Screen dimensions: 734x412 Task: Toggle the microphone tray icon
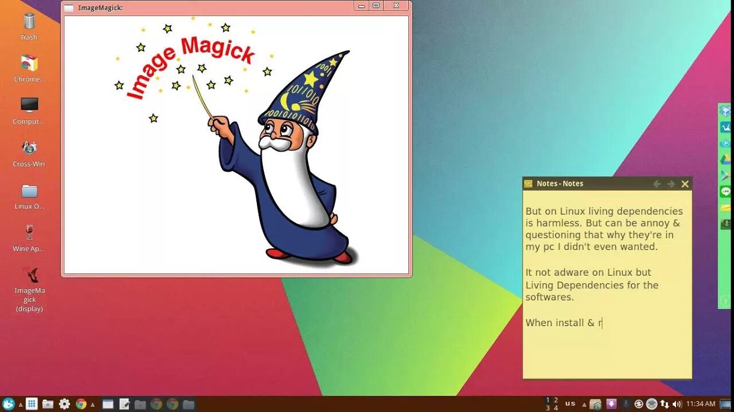626,404
